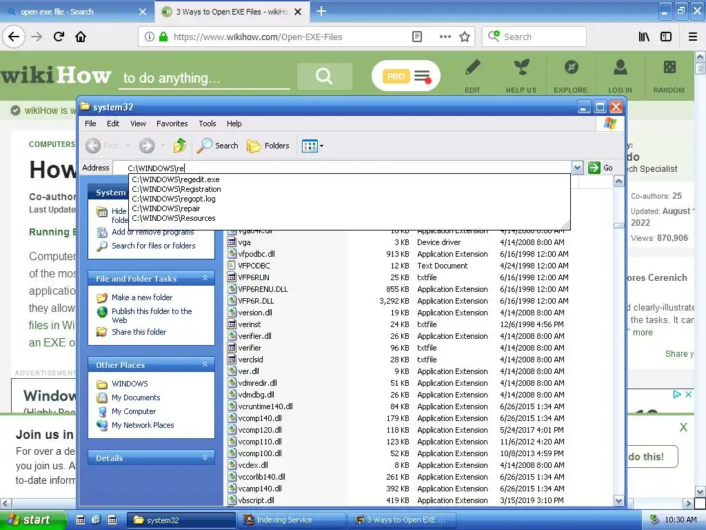Switch to the open exe file Search tab
This screenshot has height=530, width=706.
77,12
